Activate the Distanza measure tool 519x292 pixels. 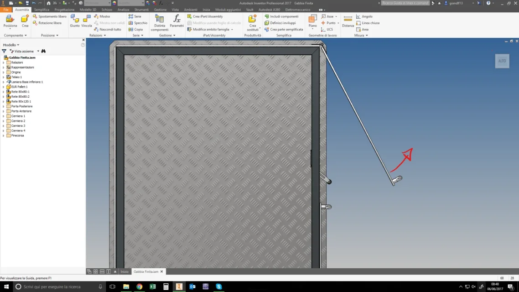(348, 21)
